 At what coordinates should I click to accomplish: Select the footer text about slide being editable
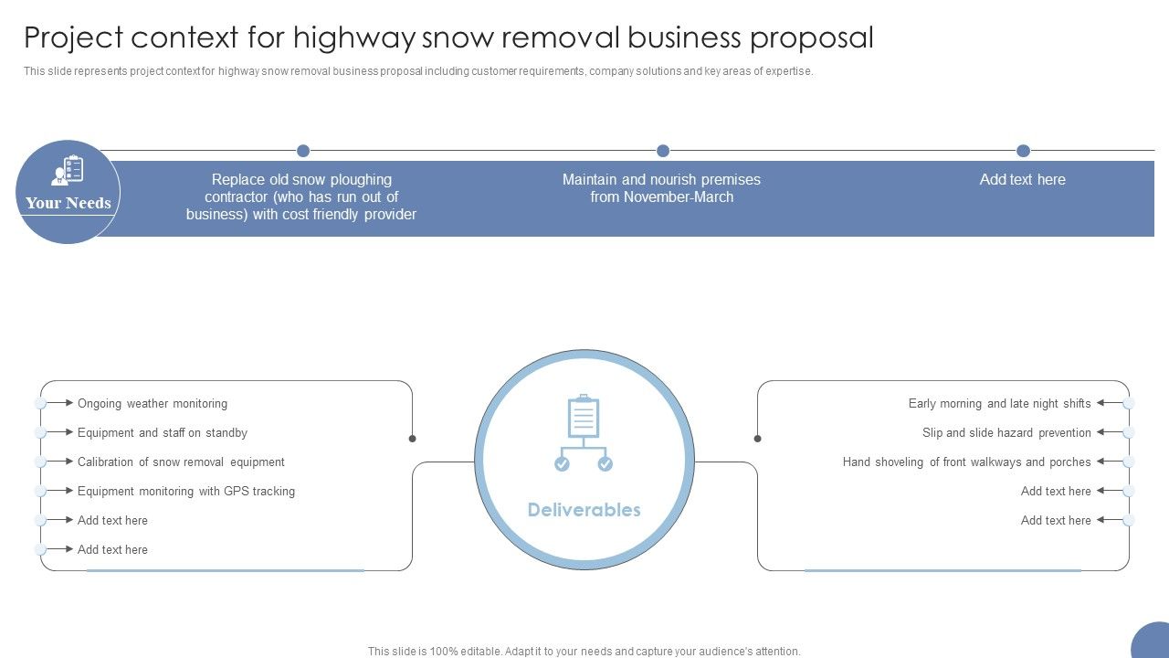[584, 652]
